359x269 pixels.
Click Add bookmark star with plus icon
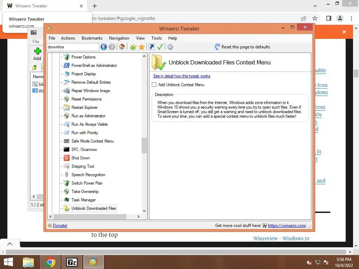pos(133,47)
